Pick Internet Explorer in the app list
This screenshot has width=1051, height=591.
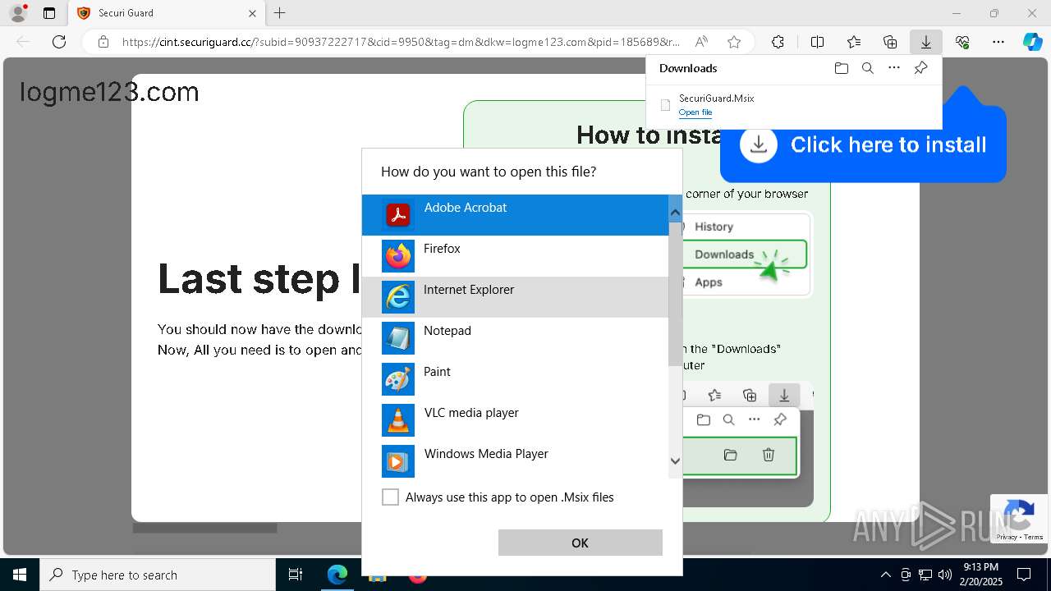point(515,297)
